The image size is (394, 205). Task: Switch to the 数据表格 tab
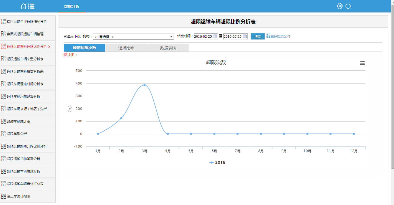tap(168, 48)
